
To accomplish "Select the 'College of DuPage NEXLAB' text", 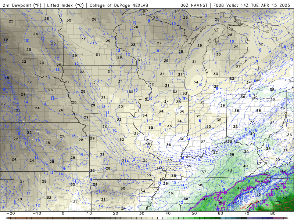I will (119, 5).
